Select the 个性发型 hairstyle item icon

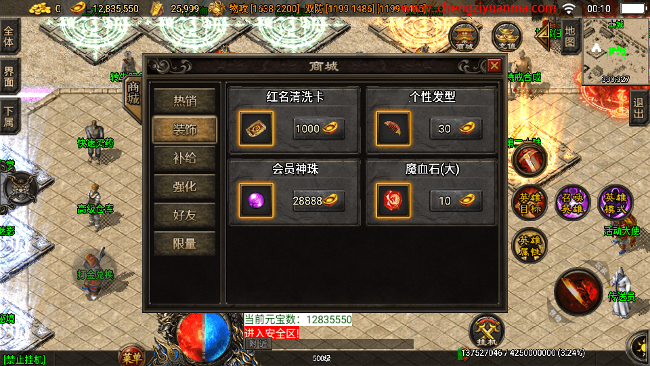(393, 129)
